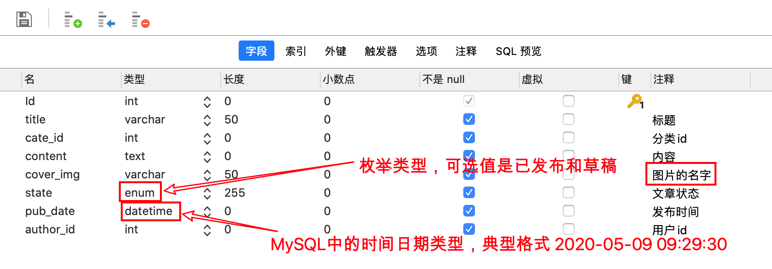The image size is (772, 269).
Task: Toggle not-null checkbox for Id
Action: point(469,101)
